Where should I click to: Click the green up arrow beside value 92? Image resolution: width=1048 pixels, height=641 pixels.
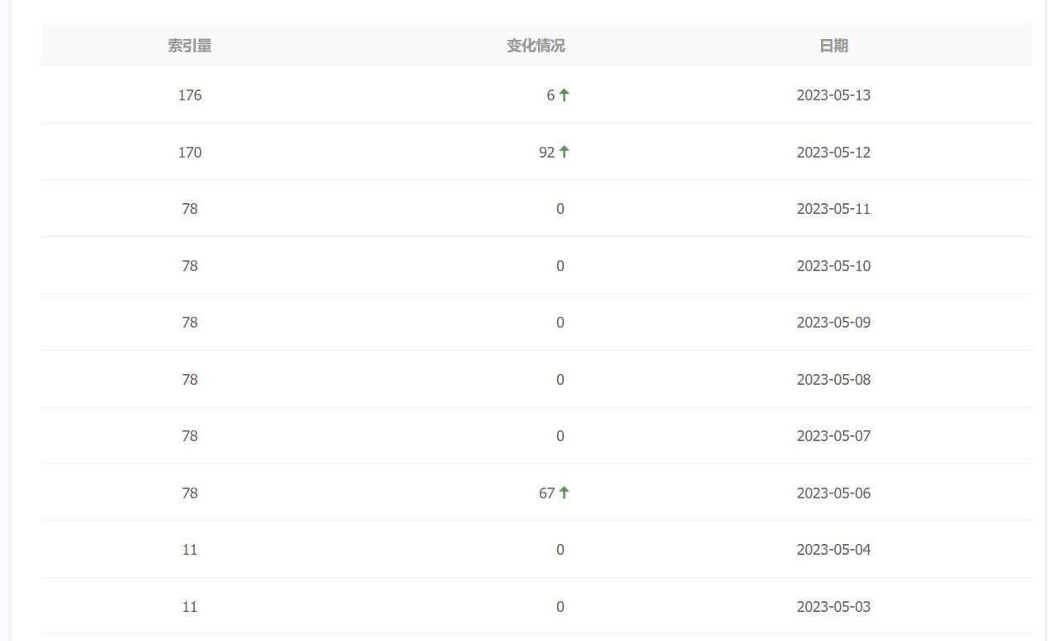click(565, 152)
